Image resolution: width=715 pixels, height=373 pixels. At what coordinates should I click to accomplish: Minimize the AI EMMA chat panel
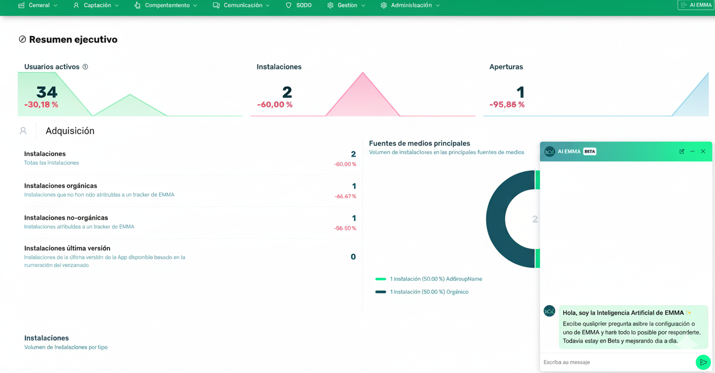point(692,152)
